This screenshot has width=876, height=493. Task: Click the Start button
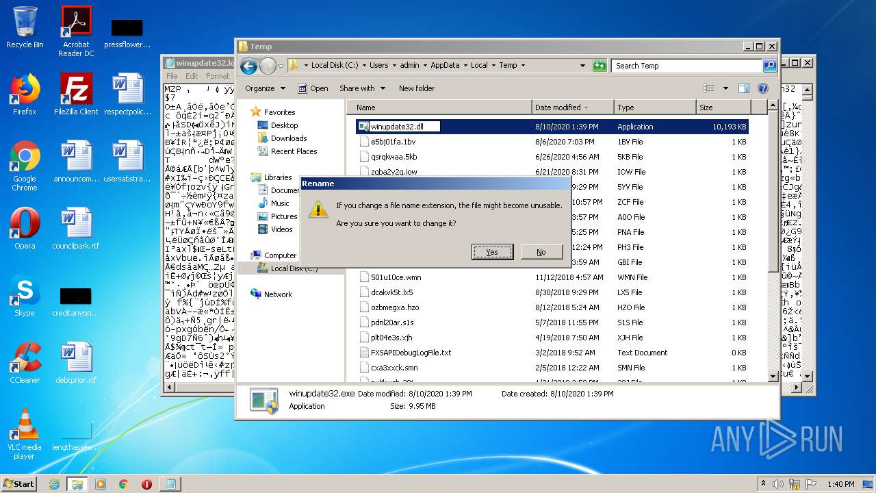pyautogui.click(x=19, y=483)
